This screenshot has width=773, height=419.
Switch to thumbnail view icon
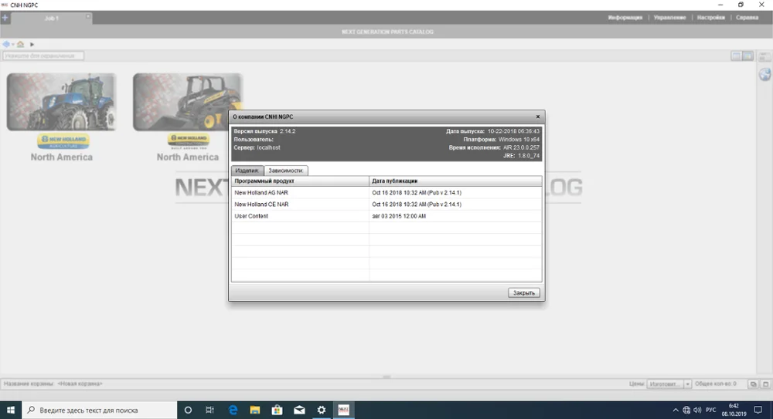tap(747, 56)
